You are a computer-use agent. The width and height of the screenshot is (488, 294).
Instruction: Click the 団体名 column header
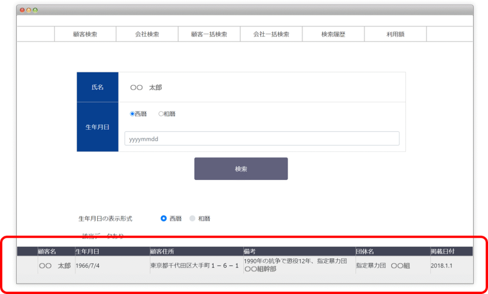pyautogui.click(x=365, y=251)
